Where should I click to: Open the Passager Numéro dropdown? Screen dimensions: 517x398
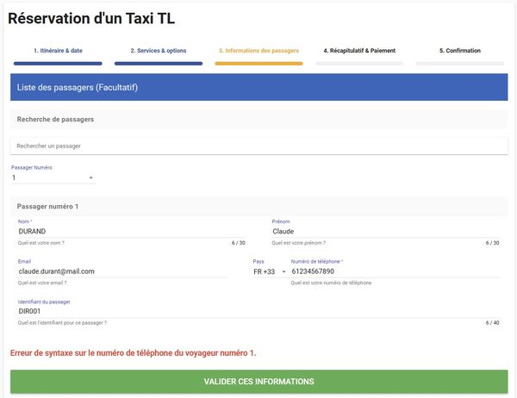click(x=53, y=178)
